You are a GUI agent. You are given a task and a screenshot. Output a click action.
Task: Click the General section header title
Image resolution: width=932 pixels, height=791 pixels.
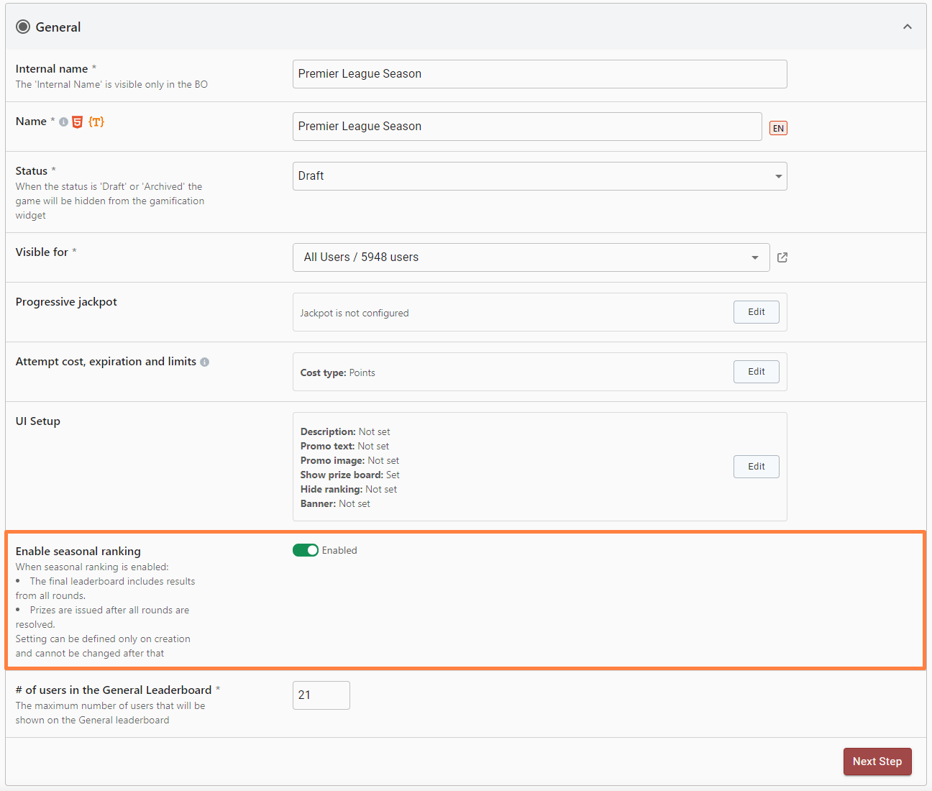tap(58, 27)
